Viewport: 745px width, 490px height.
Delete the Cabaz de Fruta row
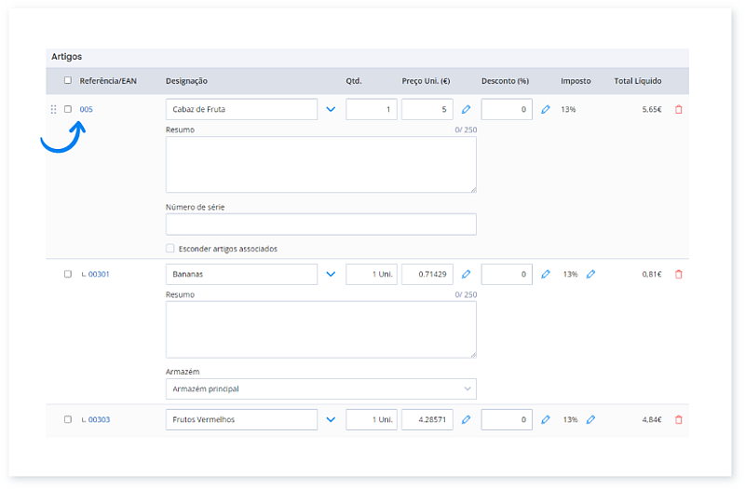coord(678,110)
